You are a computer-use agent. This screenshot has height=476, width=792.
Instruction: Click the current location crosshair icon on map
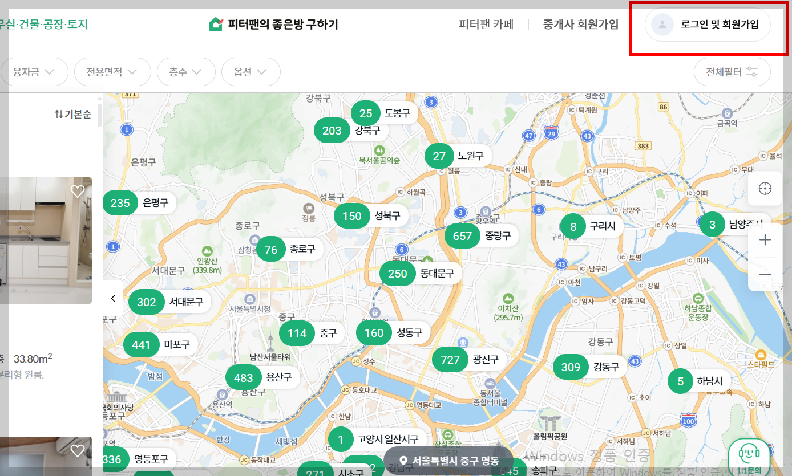[x=765, y=189]
